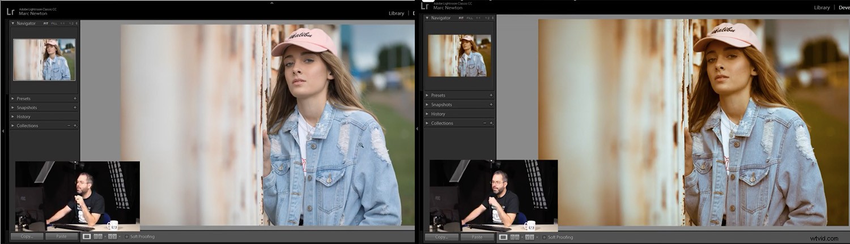The image size is (850, 244).
Task: Click Navigator preview thumbnail in left window
Action: tap(44, 59)
